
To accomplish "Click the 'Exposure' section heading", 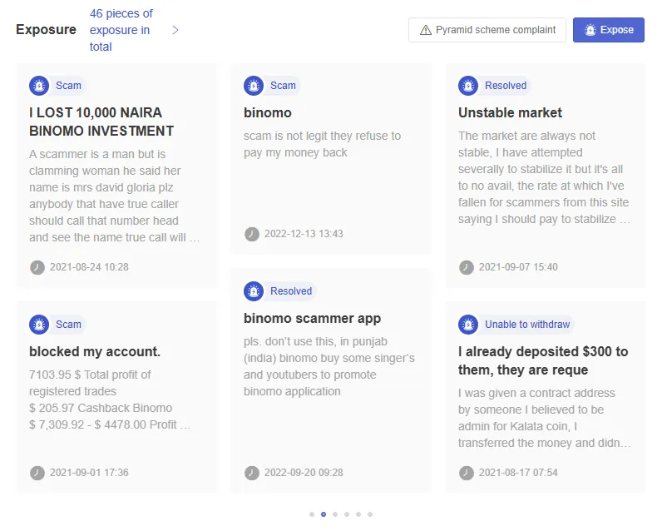I will (46, 30).
